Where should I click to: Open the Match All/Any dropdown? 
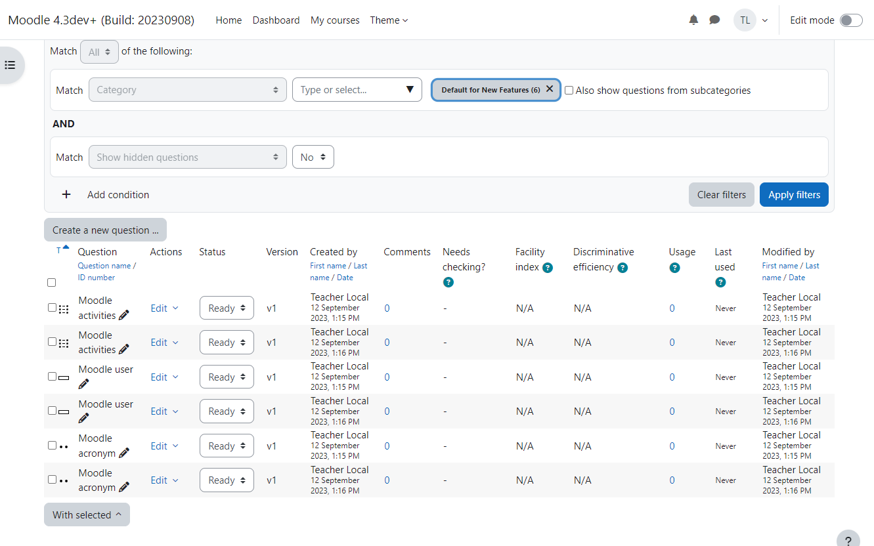point(99,52)
